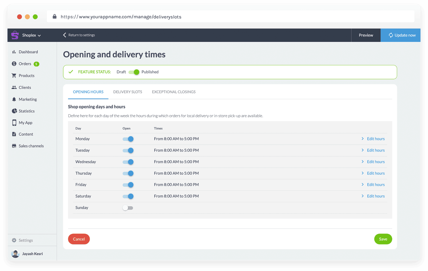Expand Edit hours for Saturday
This screenshot has height=271, width=428.
(x=376, y=196)
